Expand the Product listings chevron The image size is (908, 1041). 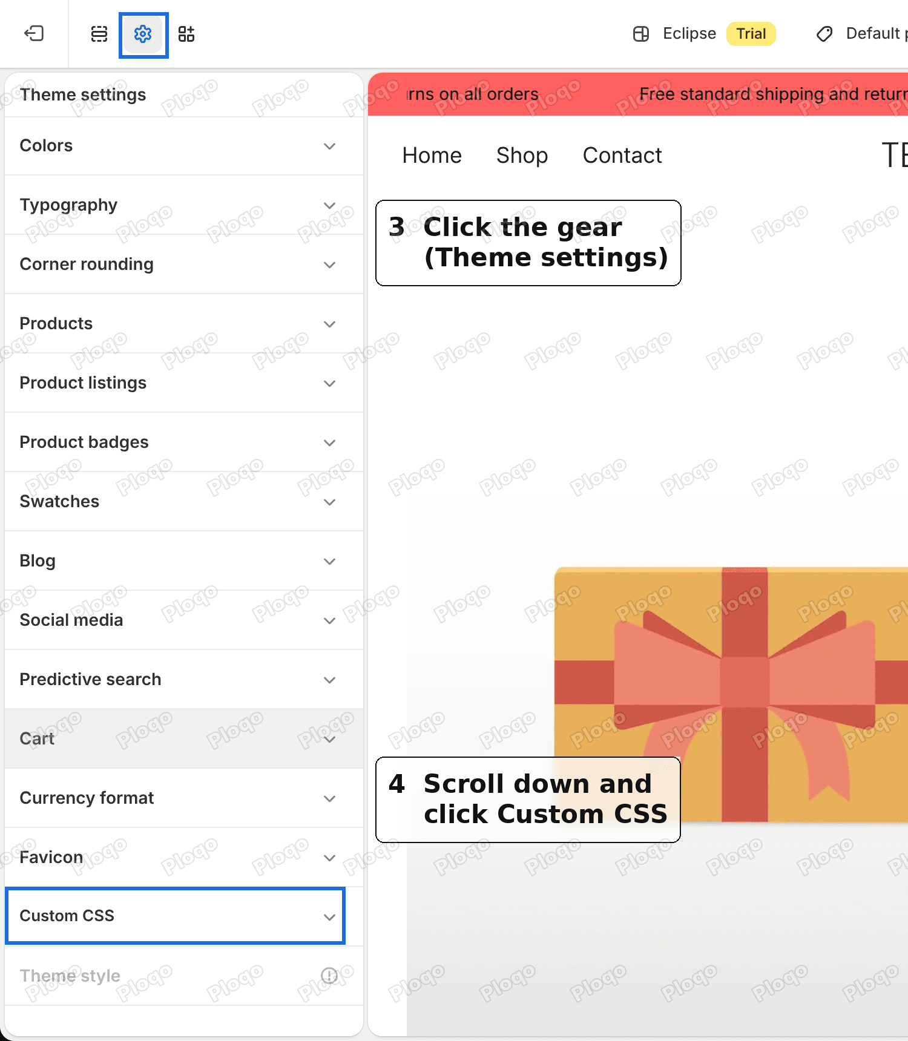click(329, 384)
